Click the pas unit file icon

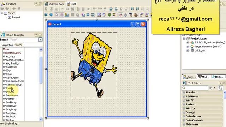tap(192, 50)
